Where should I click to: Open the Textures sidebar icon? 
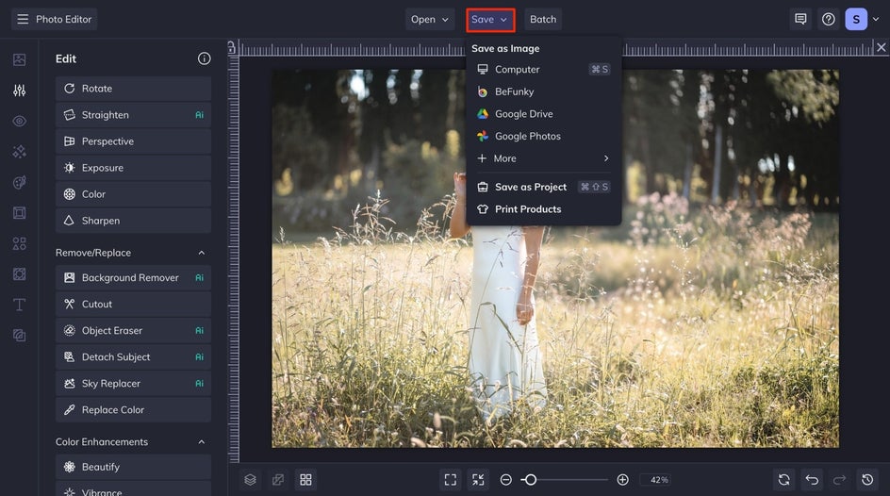click(19, 274)
